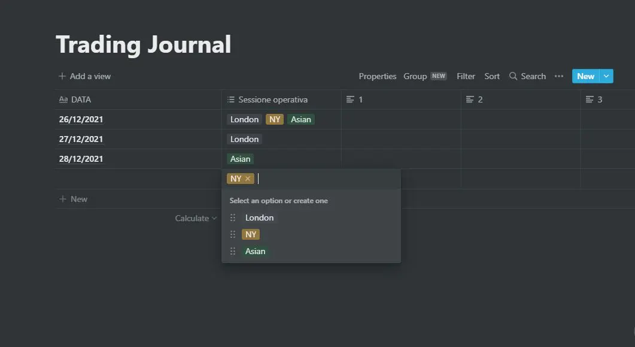This screenshot has width=635, height=347.
Task: Click the blue New button
Action: [x=585, y=76]
